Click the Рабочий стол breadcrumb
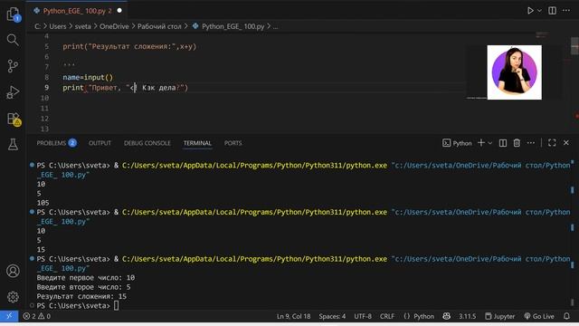Screen dimensions: 579x326 click(x=159, y=26)
